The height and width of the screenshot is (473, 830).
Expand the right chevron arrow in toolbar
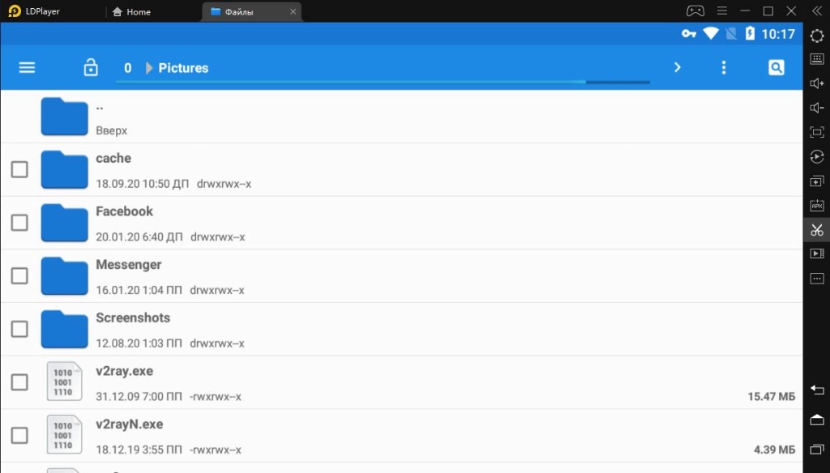pyautogui.click(x=678, y=68)
